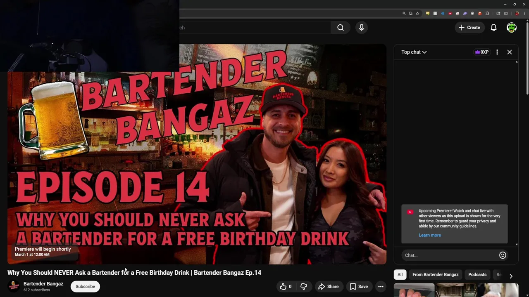Save the video to a playlist

coord(359,287)
